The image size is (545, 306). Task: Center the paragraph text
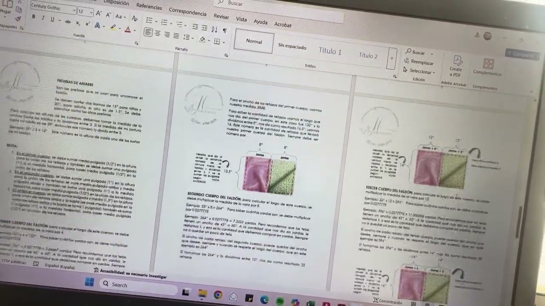pos(158,34)
